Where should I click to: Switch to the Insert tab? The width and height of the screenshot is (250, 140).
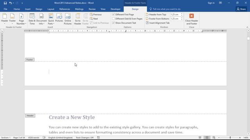(28, 9)
